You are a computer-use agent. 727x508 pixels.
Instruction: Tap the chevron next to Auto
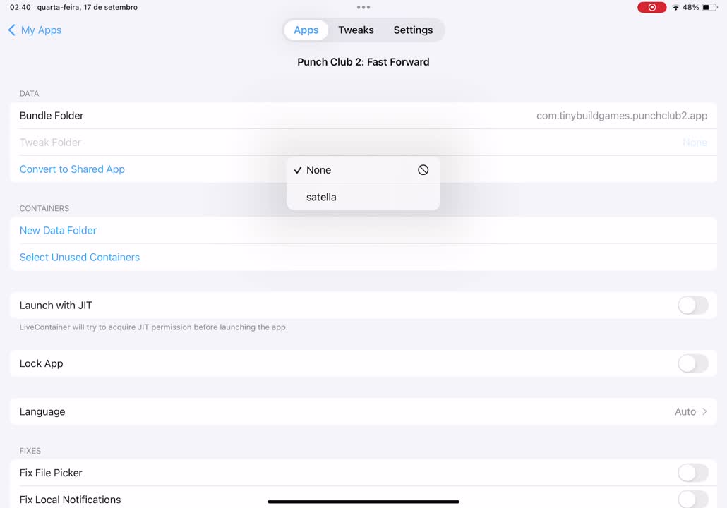coord(704,411)
